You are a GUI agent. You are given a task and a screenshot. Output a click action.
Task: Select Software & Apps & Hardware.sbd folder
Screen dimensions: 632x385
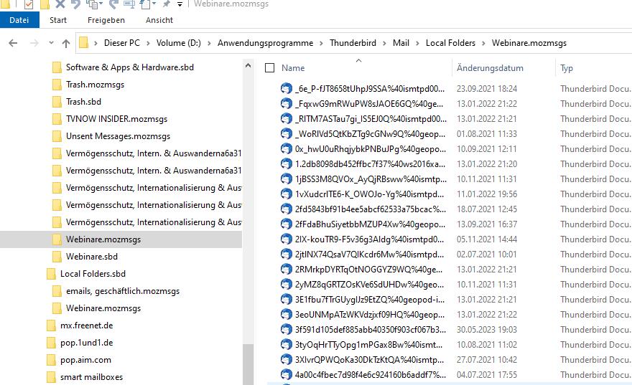(x=130, y=67)
